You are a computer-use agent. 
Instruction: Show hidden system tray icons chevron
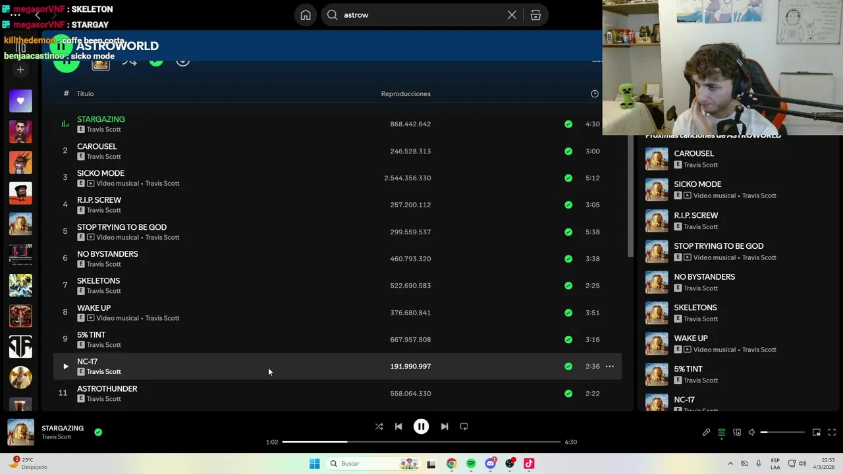tap(730, 463)
